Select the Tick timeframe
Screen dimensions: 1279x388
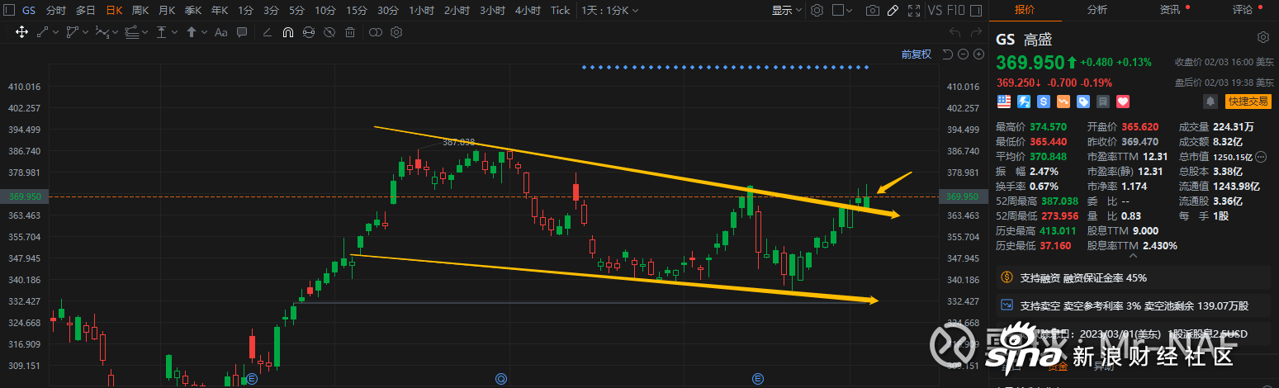(560, 11)
